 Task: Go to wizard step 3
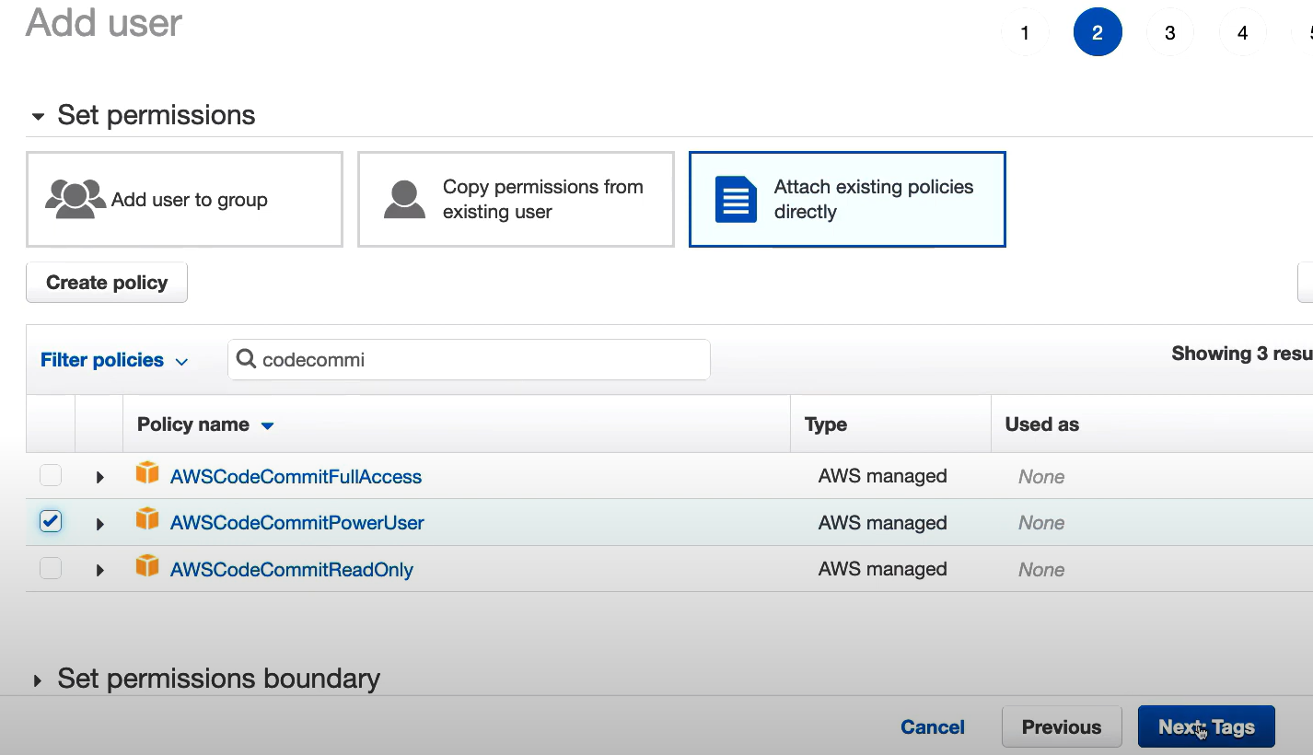pos(1170,32)
